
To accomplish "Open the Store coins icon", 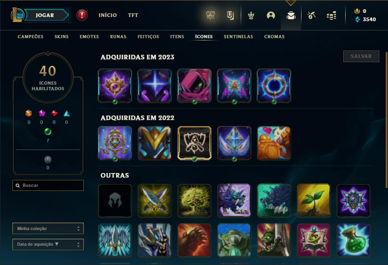I will (331, 16).
